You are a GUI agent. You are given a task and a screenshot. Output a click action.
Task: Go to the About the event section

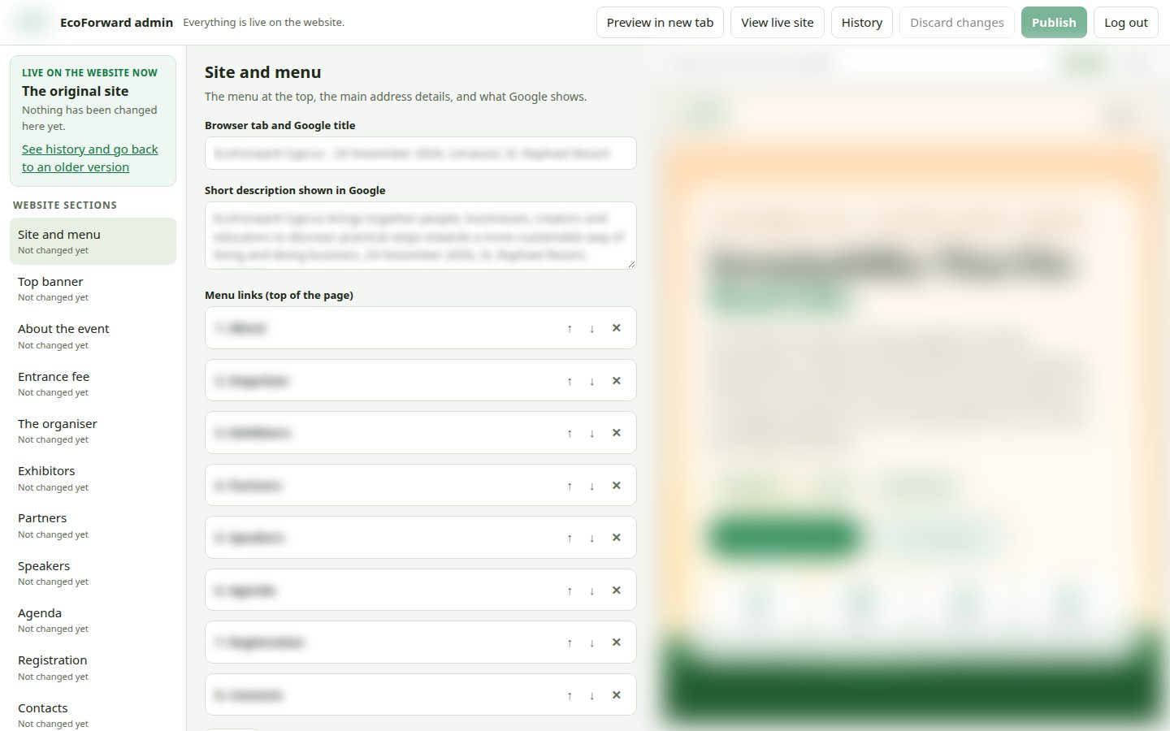click(93, 336)
